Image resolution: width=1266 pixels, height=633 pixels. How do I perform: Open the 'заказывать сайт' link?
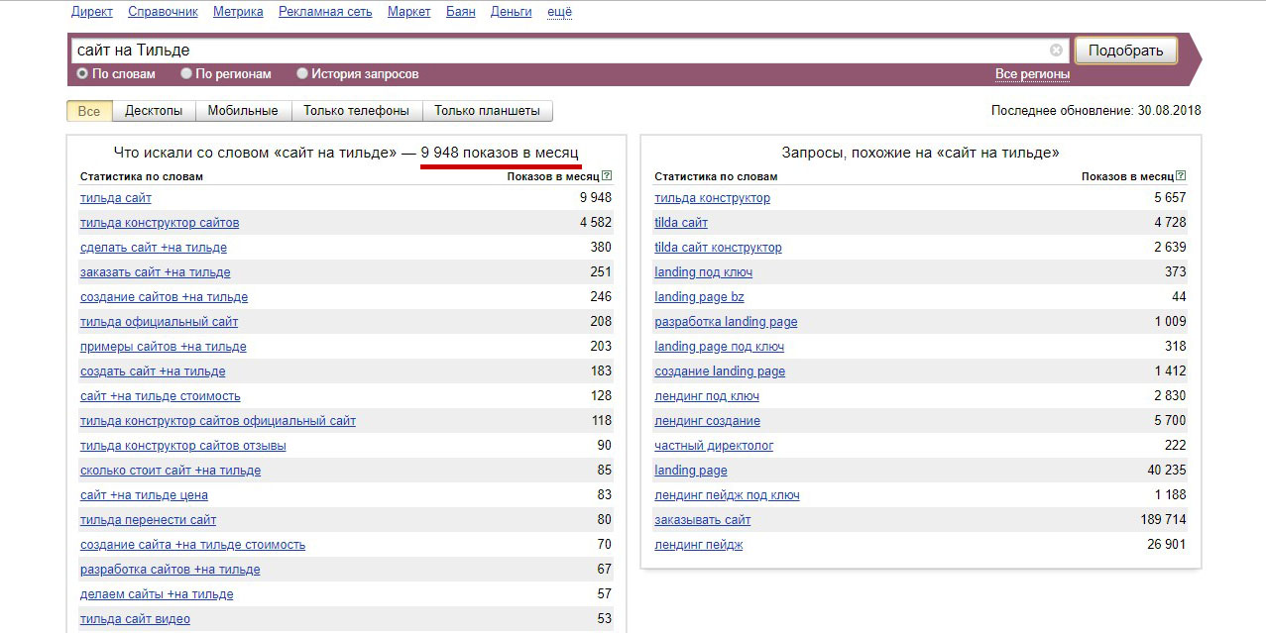[703, 520]
